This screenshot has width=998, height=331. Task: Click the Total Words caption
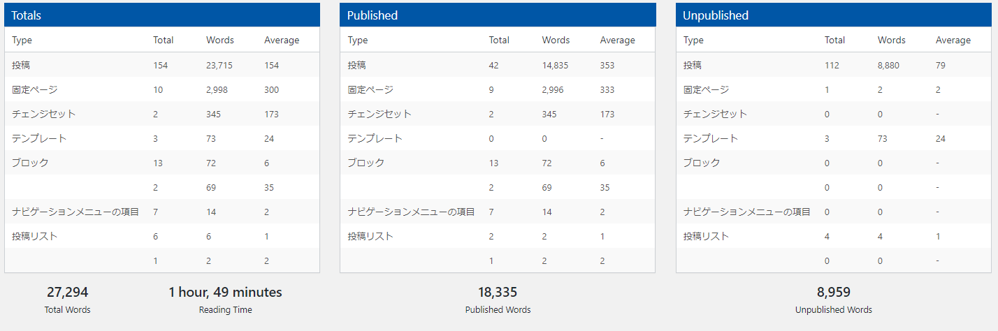(68, 309)
